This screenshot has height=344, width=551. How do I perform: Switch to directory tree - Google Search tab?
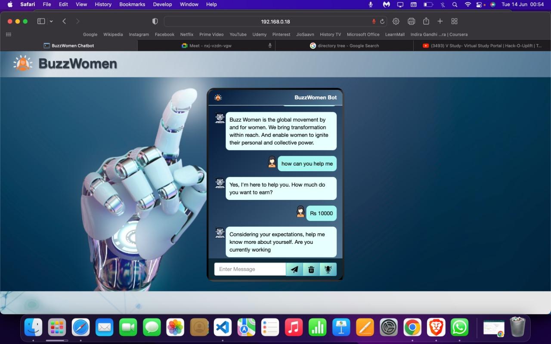click(x=344, y=46)
